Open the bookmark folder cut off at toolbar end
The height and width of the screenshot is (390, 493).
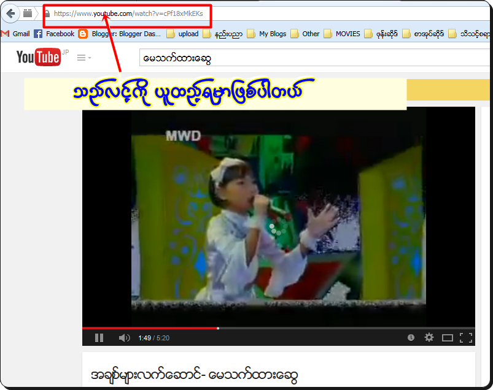point(469,34)
